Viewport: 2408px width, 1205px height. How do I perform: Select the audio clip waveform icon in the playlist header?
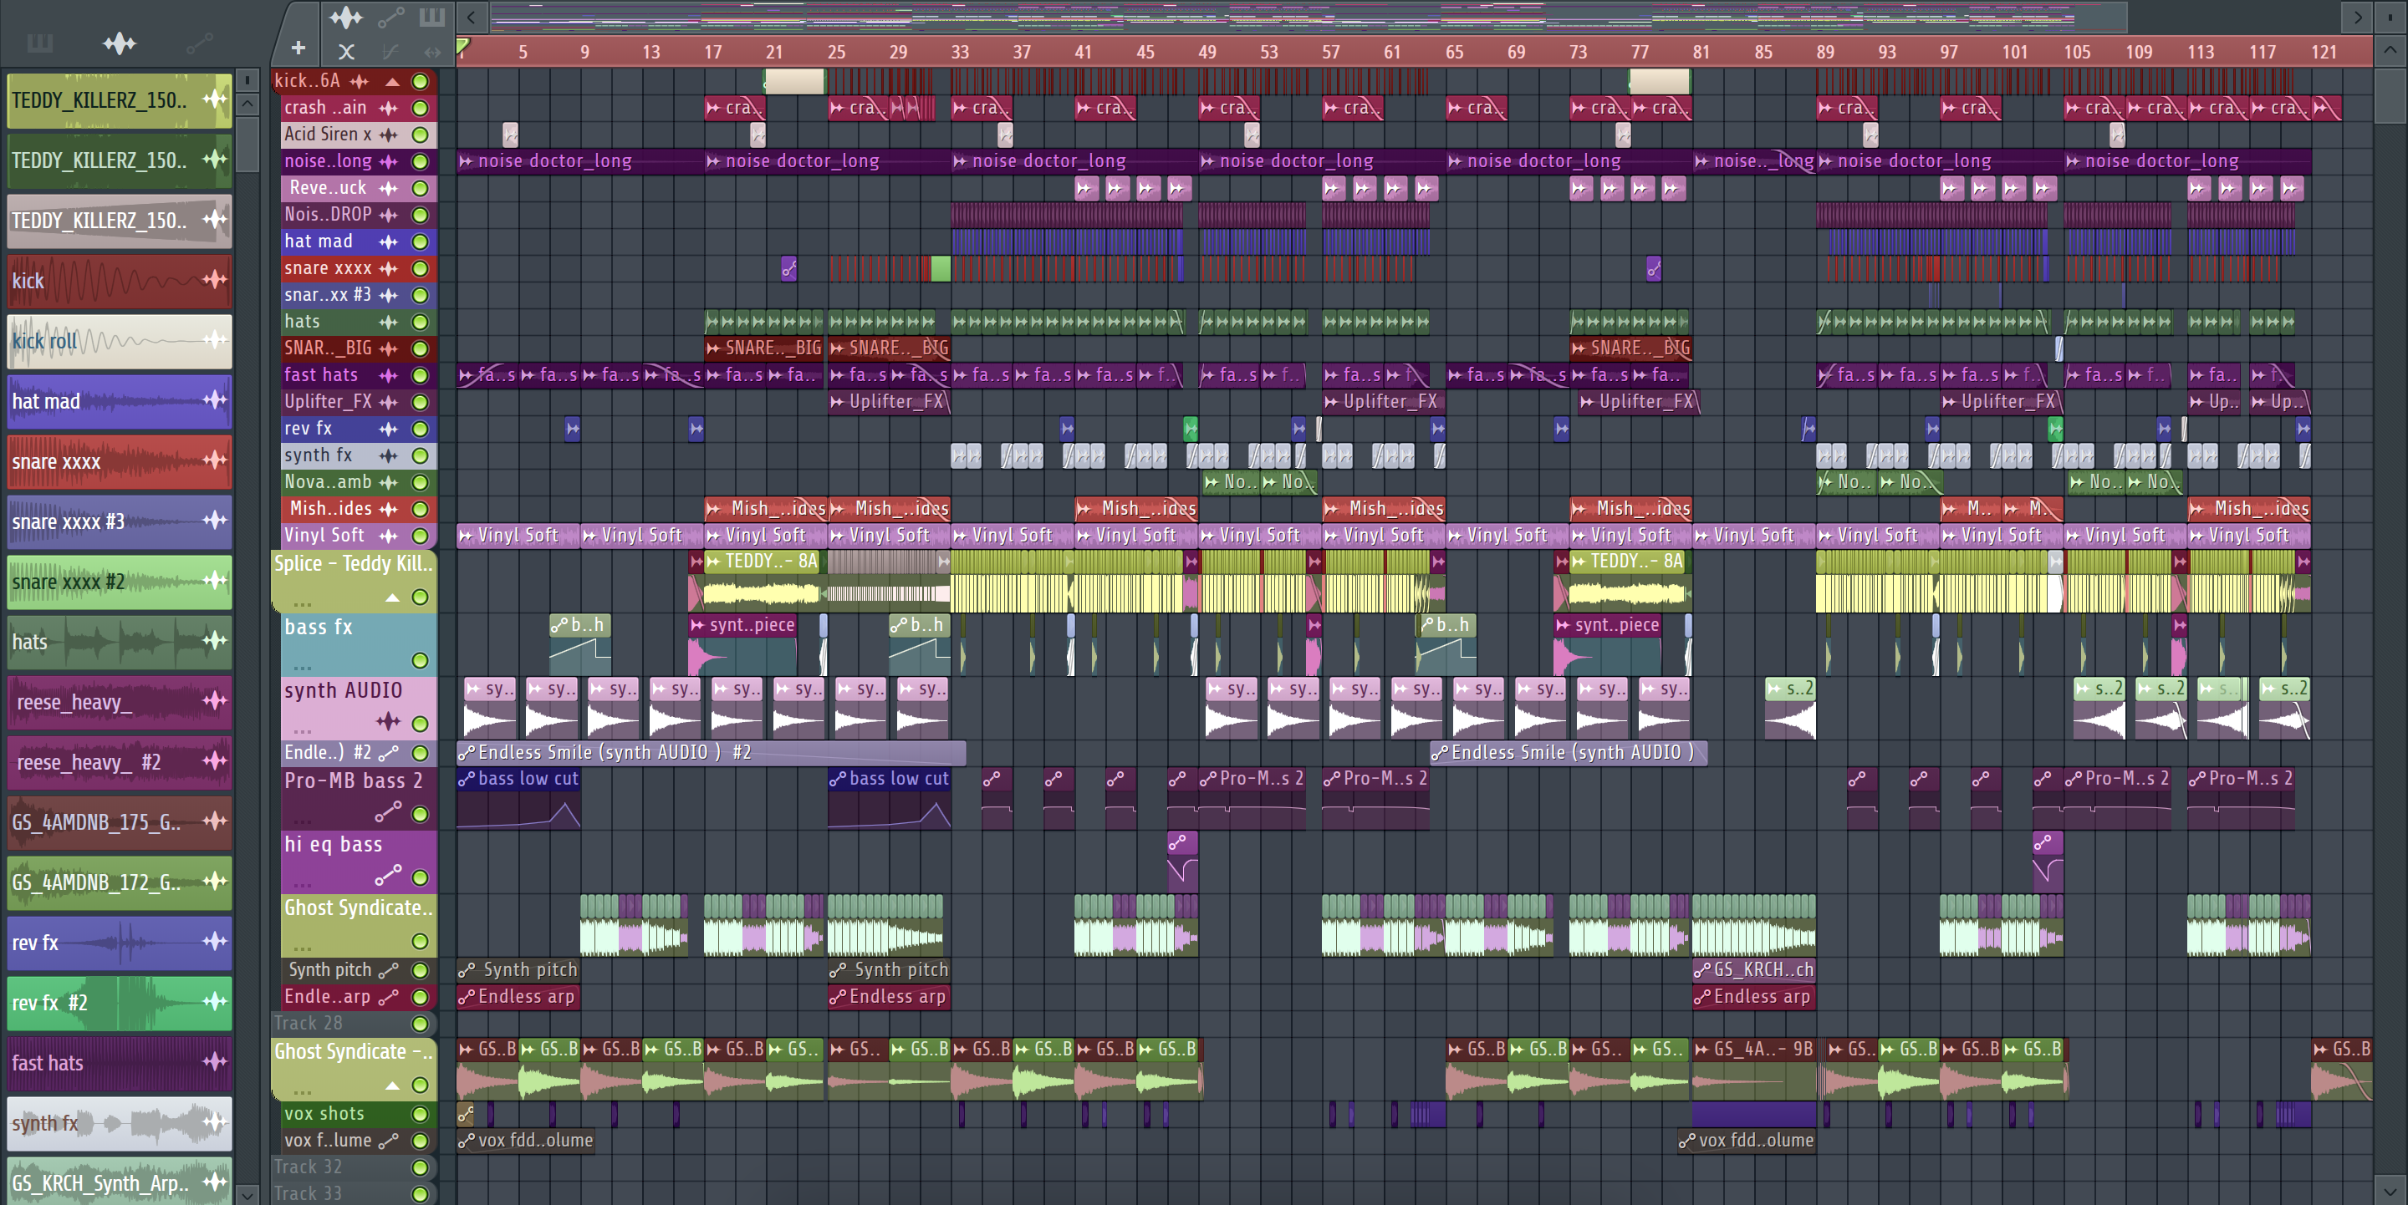coord(346,16)
